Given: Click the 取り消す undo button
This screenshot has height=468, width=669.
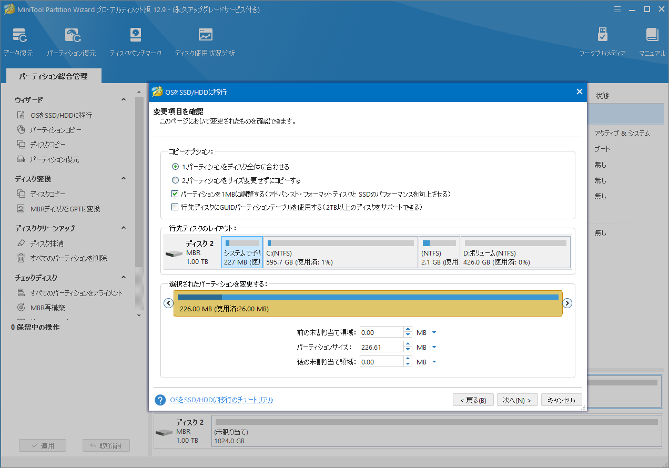Looking at the screenshot, I should click(106, 445).
